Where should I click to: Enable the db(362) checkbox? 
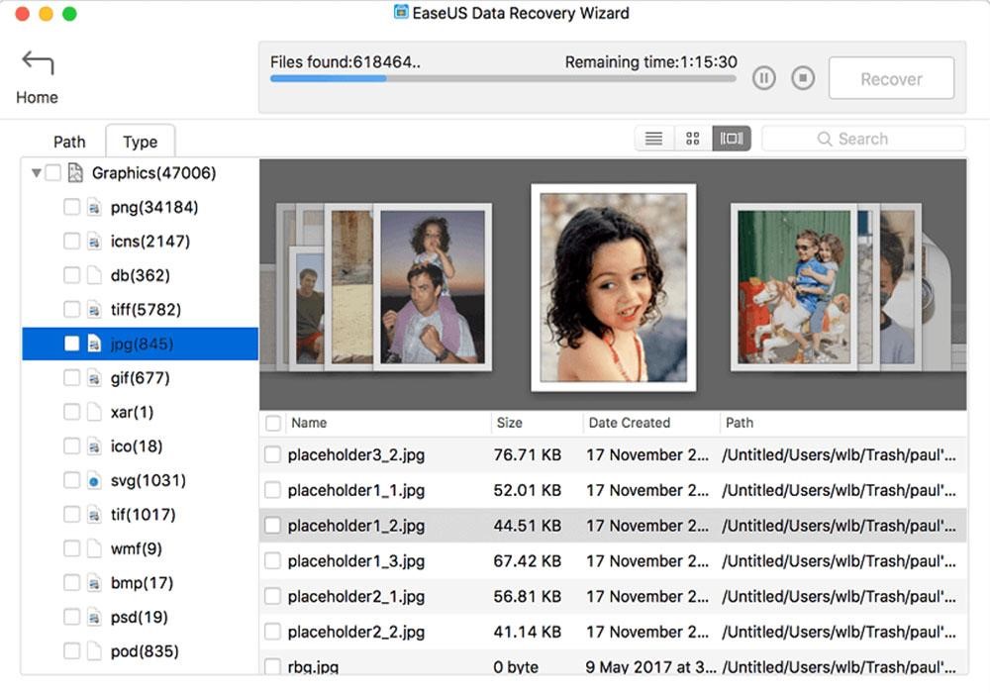(x=72, y=275)
